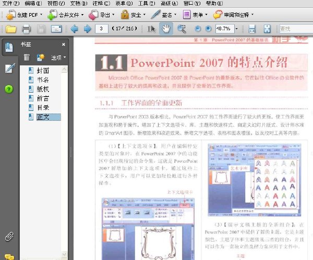Open the 导出 dropdown
313x260 pixels.
coord(101,15)
